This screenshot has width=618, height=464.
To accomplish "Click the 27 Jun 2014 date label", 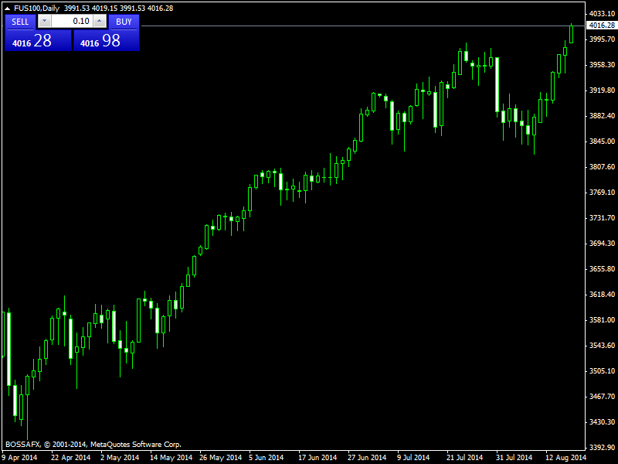I will 367,458.
